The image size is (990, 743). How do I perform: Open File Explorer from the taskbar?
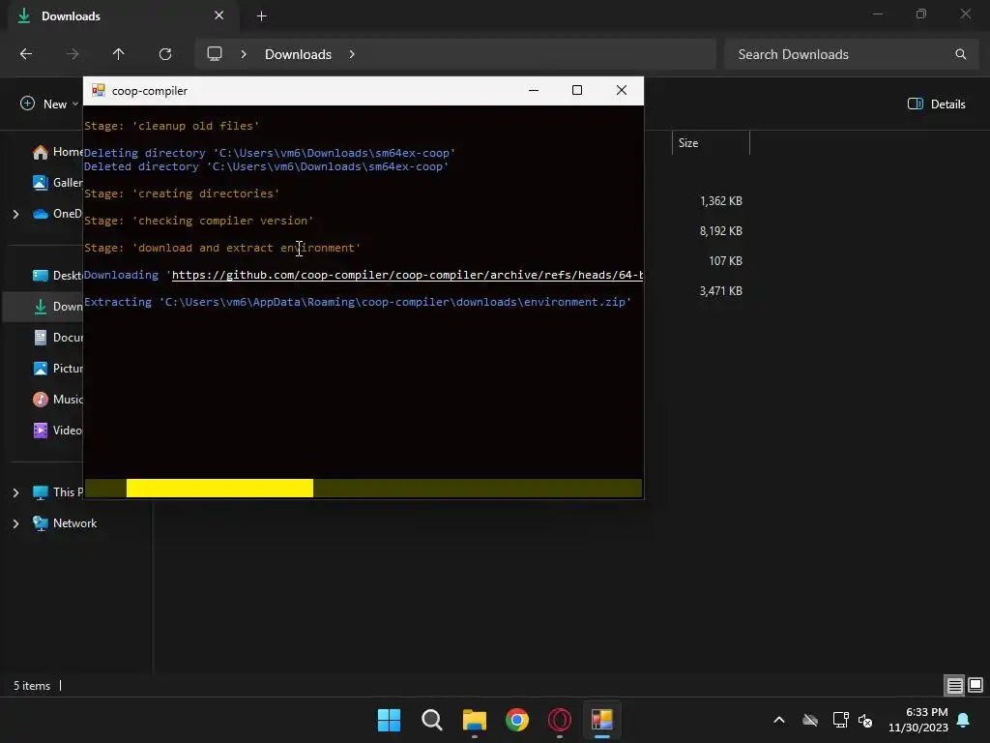click(474, 720)
